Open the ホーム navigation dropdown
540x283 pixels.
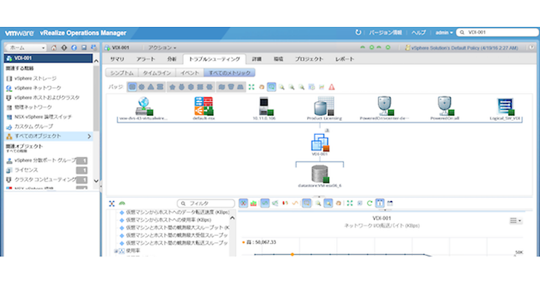[x=26, y=48]
